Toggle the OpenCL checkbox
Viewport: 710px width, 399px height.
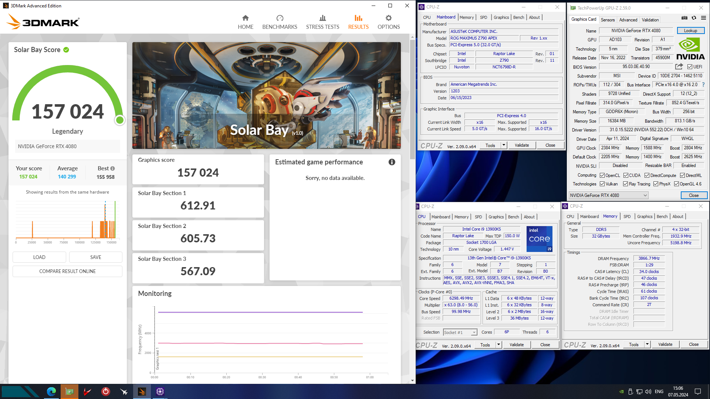[x=602, y=175]
